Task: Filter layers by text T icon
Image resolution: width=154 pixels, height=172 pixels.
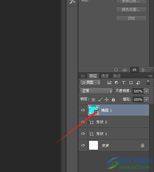Action: click(124, 82)
